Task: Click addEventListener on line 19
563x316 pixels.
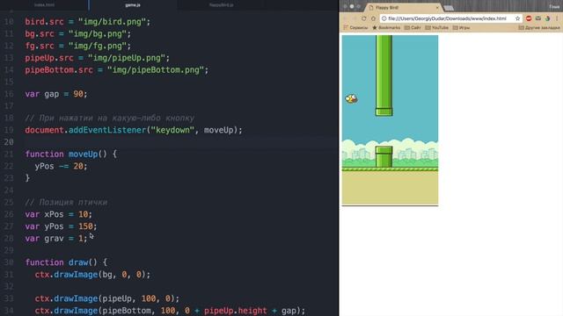Action: (107, 130)
